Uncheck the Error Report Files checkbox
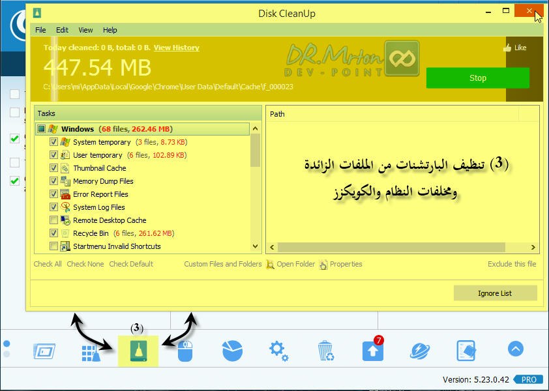The image size is (549, 391). click(x=53, y=194)
